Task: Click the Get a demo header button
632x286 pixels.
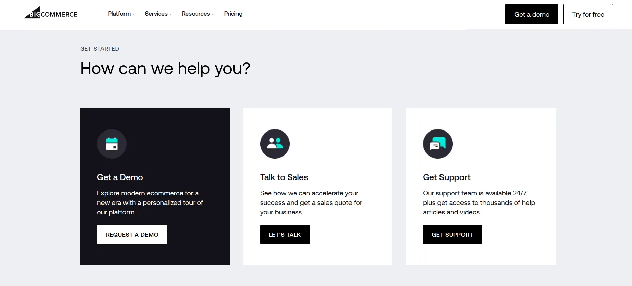Action: (x=532, y=14)
